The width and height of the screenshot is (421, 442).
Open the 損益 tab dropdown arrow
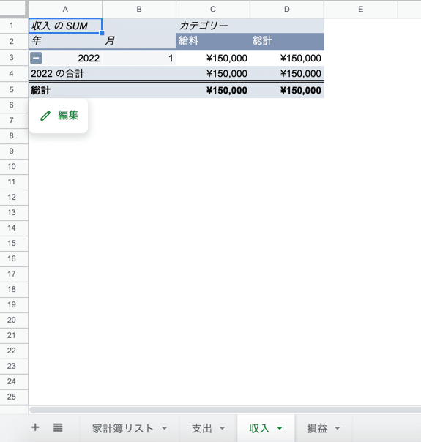[x=338, y=429]
